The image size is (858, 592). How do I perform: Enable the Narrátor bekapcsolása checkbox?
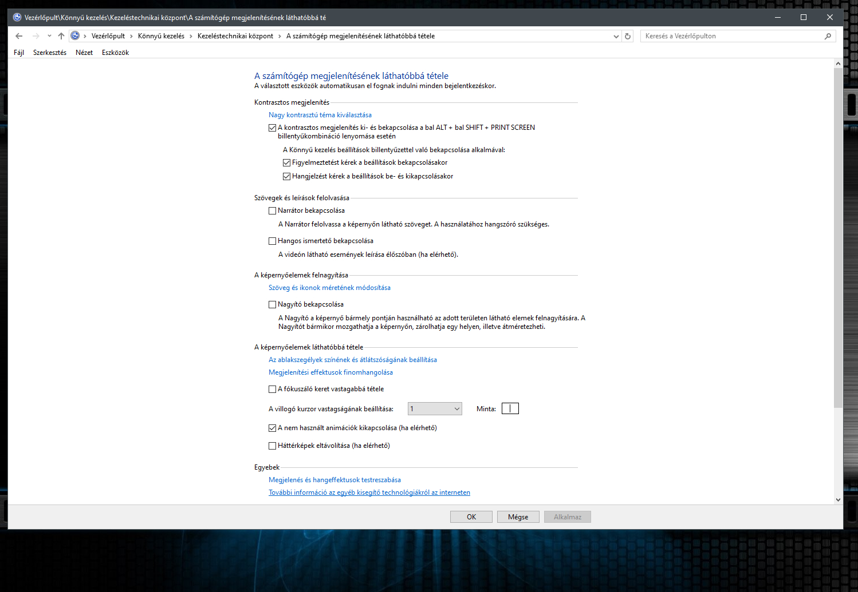273,210
